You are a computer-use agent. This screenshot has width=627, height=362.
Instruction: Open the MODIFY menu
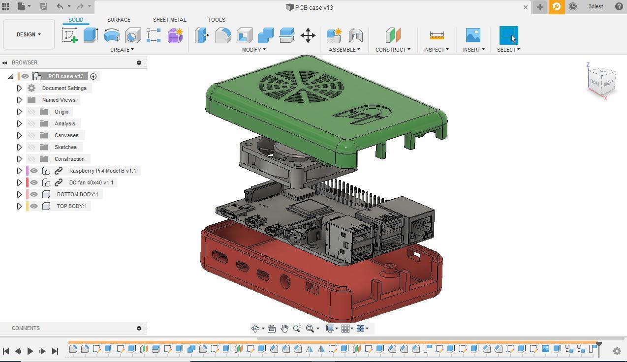[x=253, y=50]
